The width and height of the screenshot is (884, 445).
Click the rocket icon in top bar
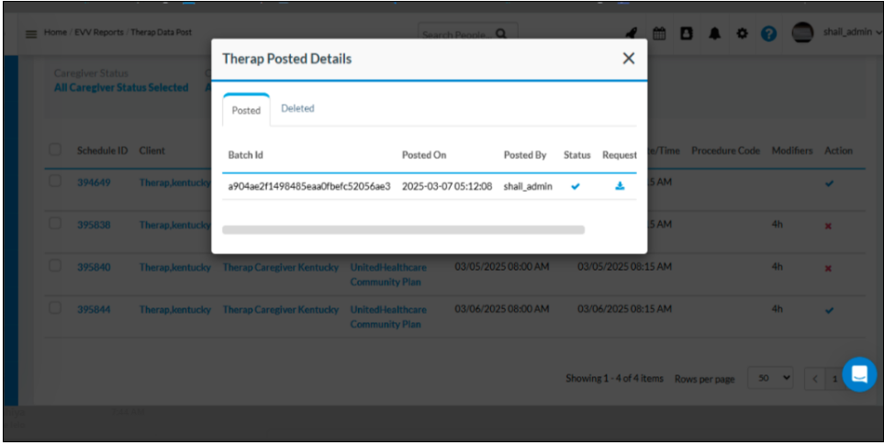pos(632,33)
